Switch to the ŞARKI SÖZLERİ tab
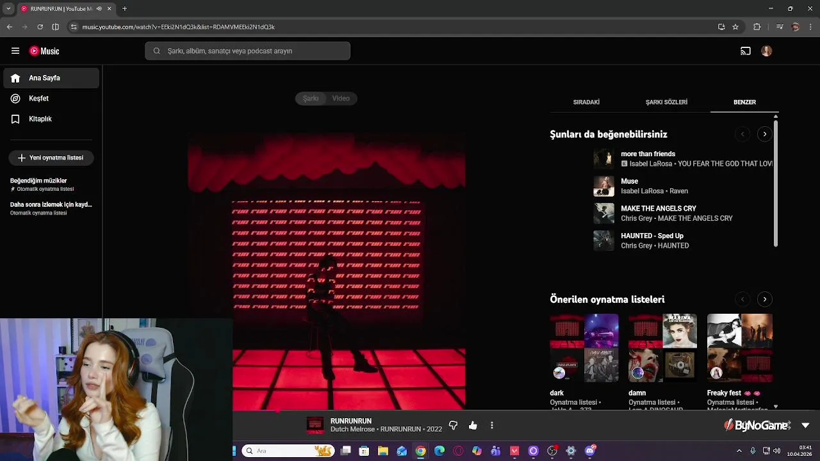The image size is (820, 461). point(666,102)
